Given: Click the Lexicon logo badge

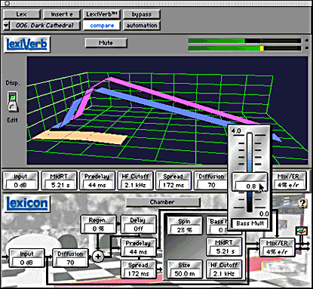Looking at the screenshot, I should pyautogui.click(x=27, y=204).
